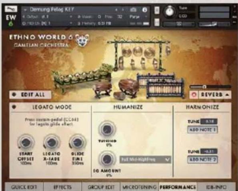Show instrument info via the i icon
The width and height of the screenshot is (238, 191).
tap(144, 10)
